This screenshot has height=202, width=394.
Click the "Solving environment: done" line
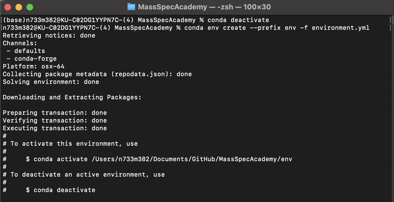(x=51, y=82)
